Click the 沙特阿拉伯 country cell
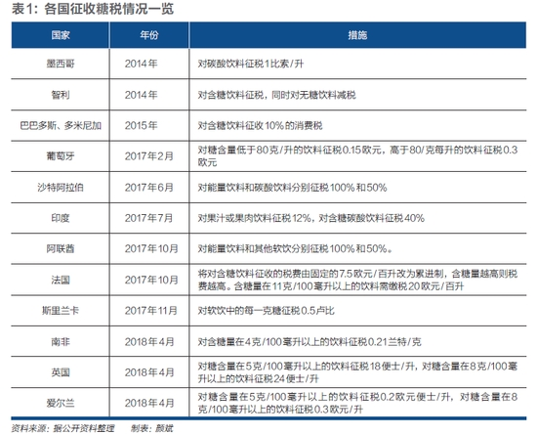The height and width of the screenshot is (434, 537). coord(61,187)
